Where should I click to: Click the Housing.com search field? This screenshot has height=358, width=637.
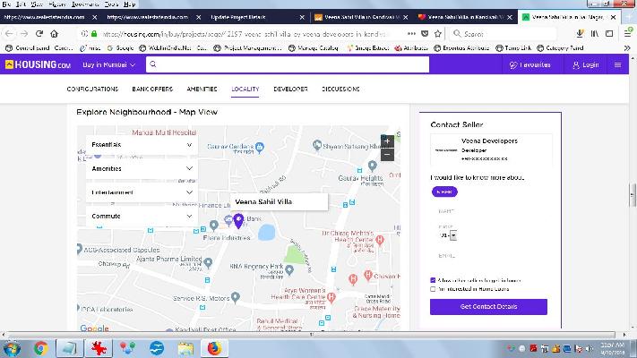[x=288, y=64]
